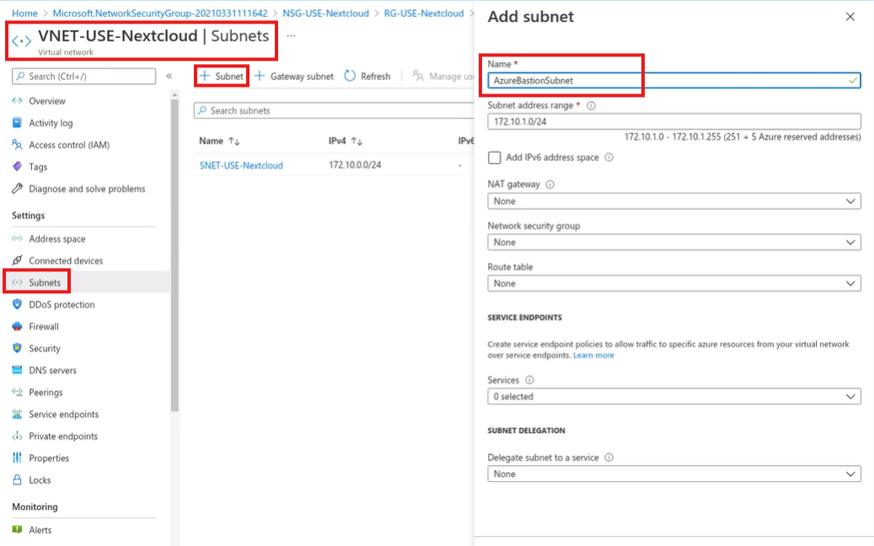Open the ellipsis more options menu
This screenshot has height=546, width=874.
coord(291,35)
